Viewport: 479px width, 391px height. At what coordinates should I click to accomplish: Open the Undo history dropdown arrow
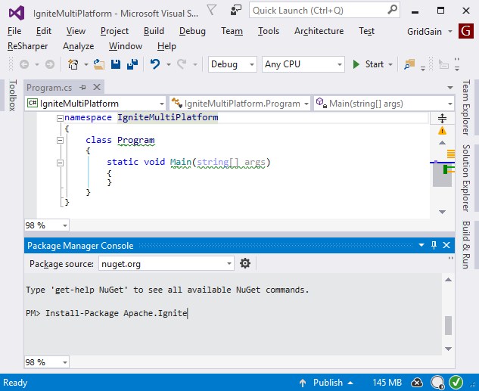click(x=168, y=65)
